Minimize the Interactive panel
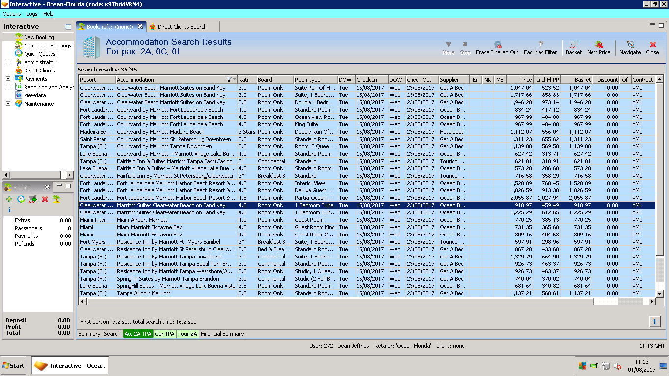 (x=68, y=27)
